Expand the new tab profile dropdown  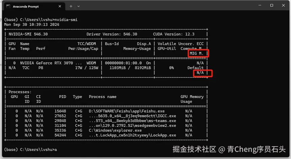click(x=79, y=6)
